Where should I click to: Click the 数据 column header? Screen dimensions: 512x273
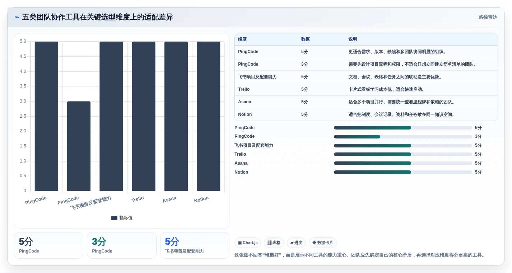tap(306, 39)
